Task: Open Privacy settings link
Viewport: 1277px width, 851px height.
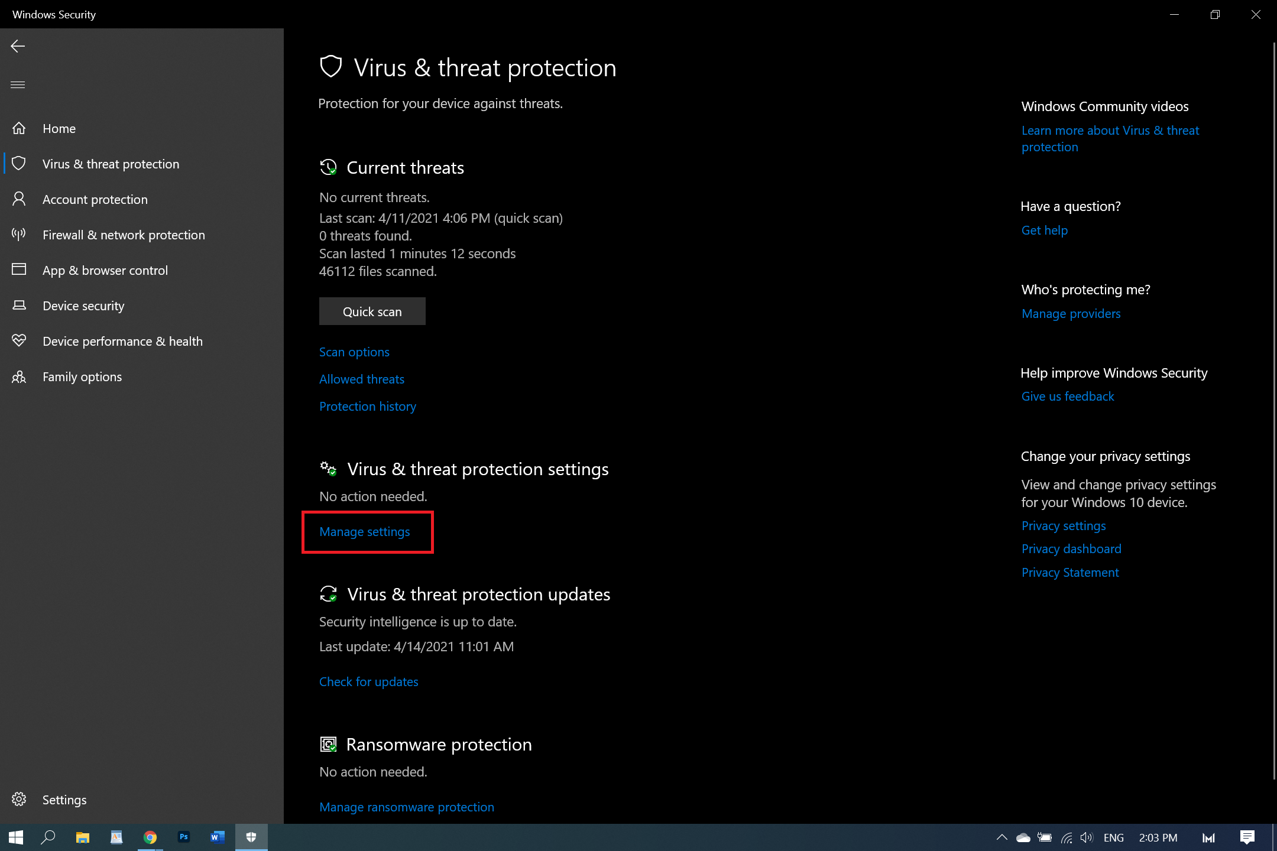Action: pos(1064,526)
